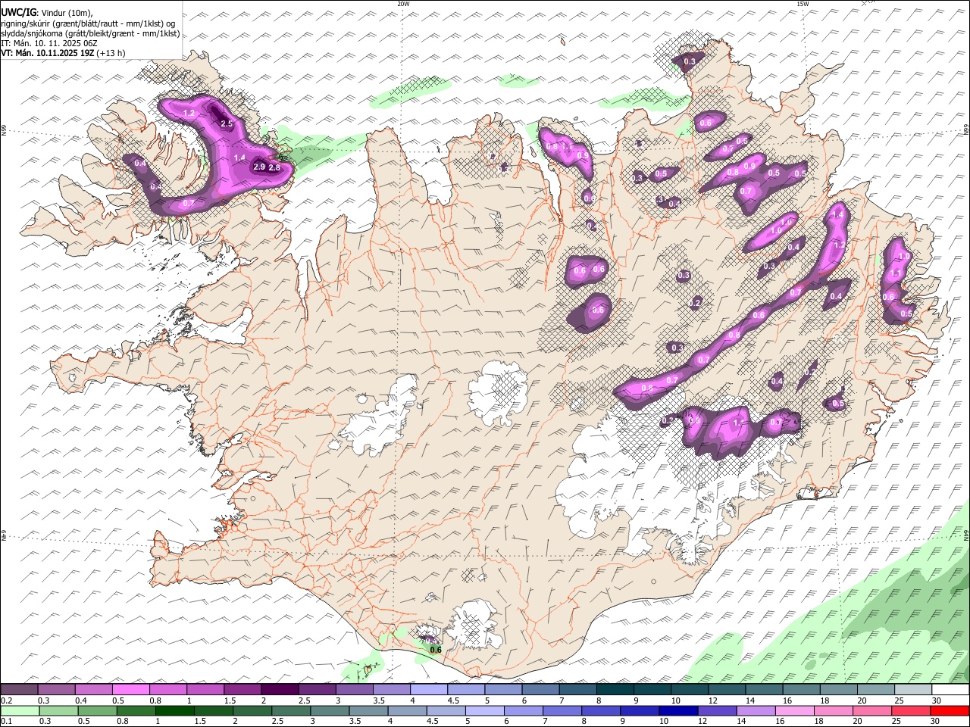
Task: Click the '0.1' label in the legend
Action: 5,722
